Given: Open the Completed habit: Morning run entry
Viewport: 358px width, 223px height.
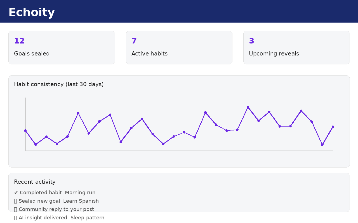Looking at the screenshot, I should (x=55, y=192).
